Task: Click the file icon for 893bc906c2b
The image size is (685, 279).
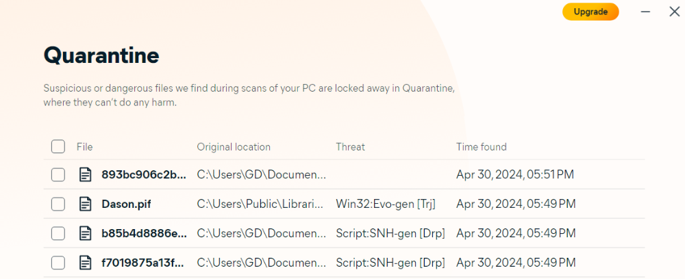Action: [85, 175]
